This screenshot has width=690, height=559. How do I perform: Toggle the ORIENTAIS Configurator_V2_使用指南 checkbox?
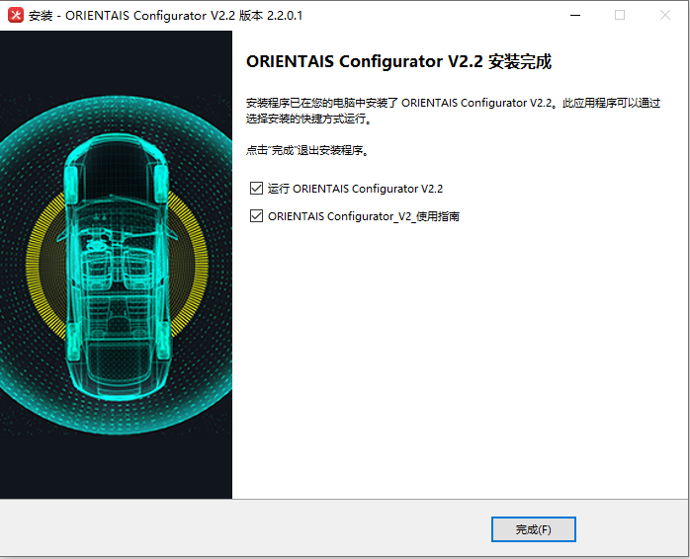(x=256, y=216)
